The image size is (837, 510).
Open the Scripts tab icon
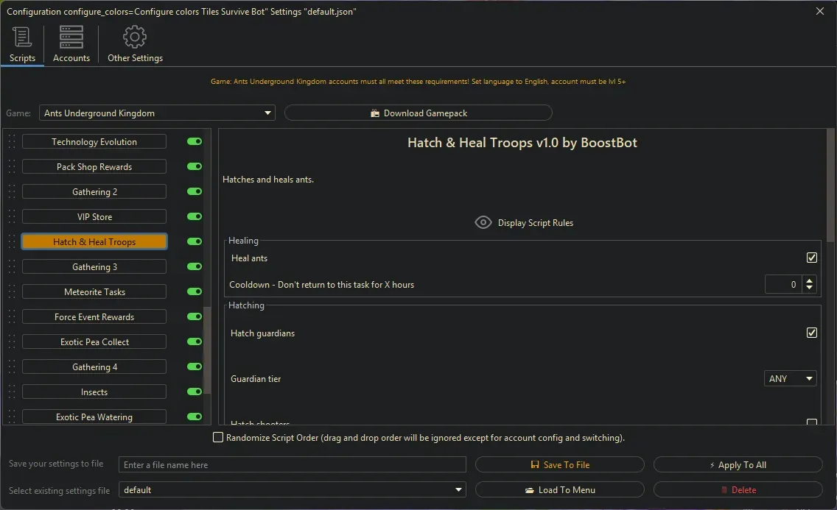[x=22, y=38]
